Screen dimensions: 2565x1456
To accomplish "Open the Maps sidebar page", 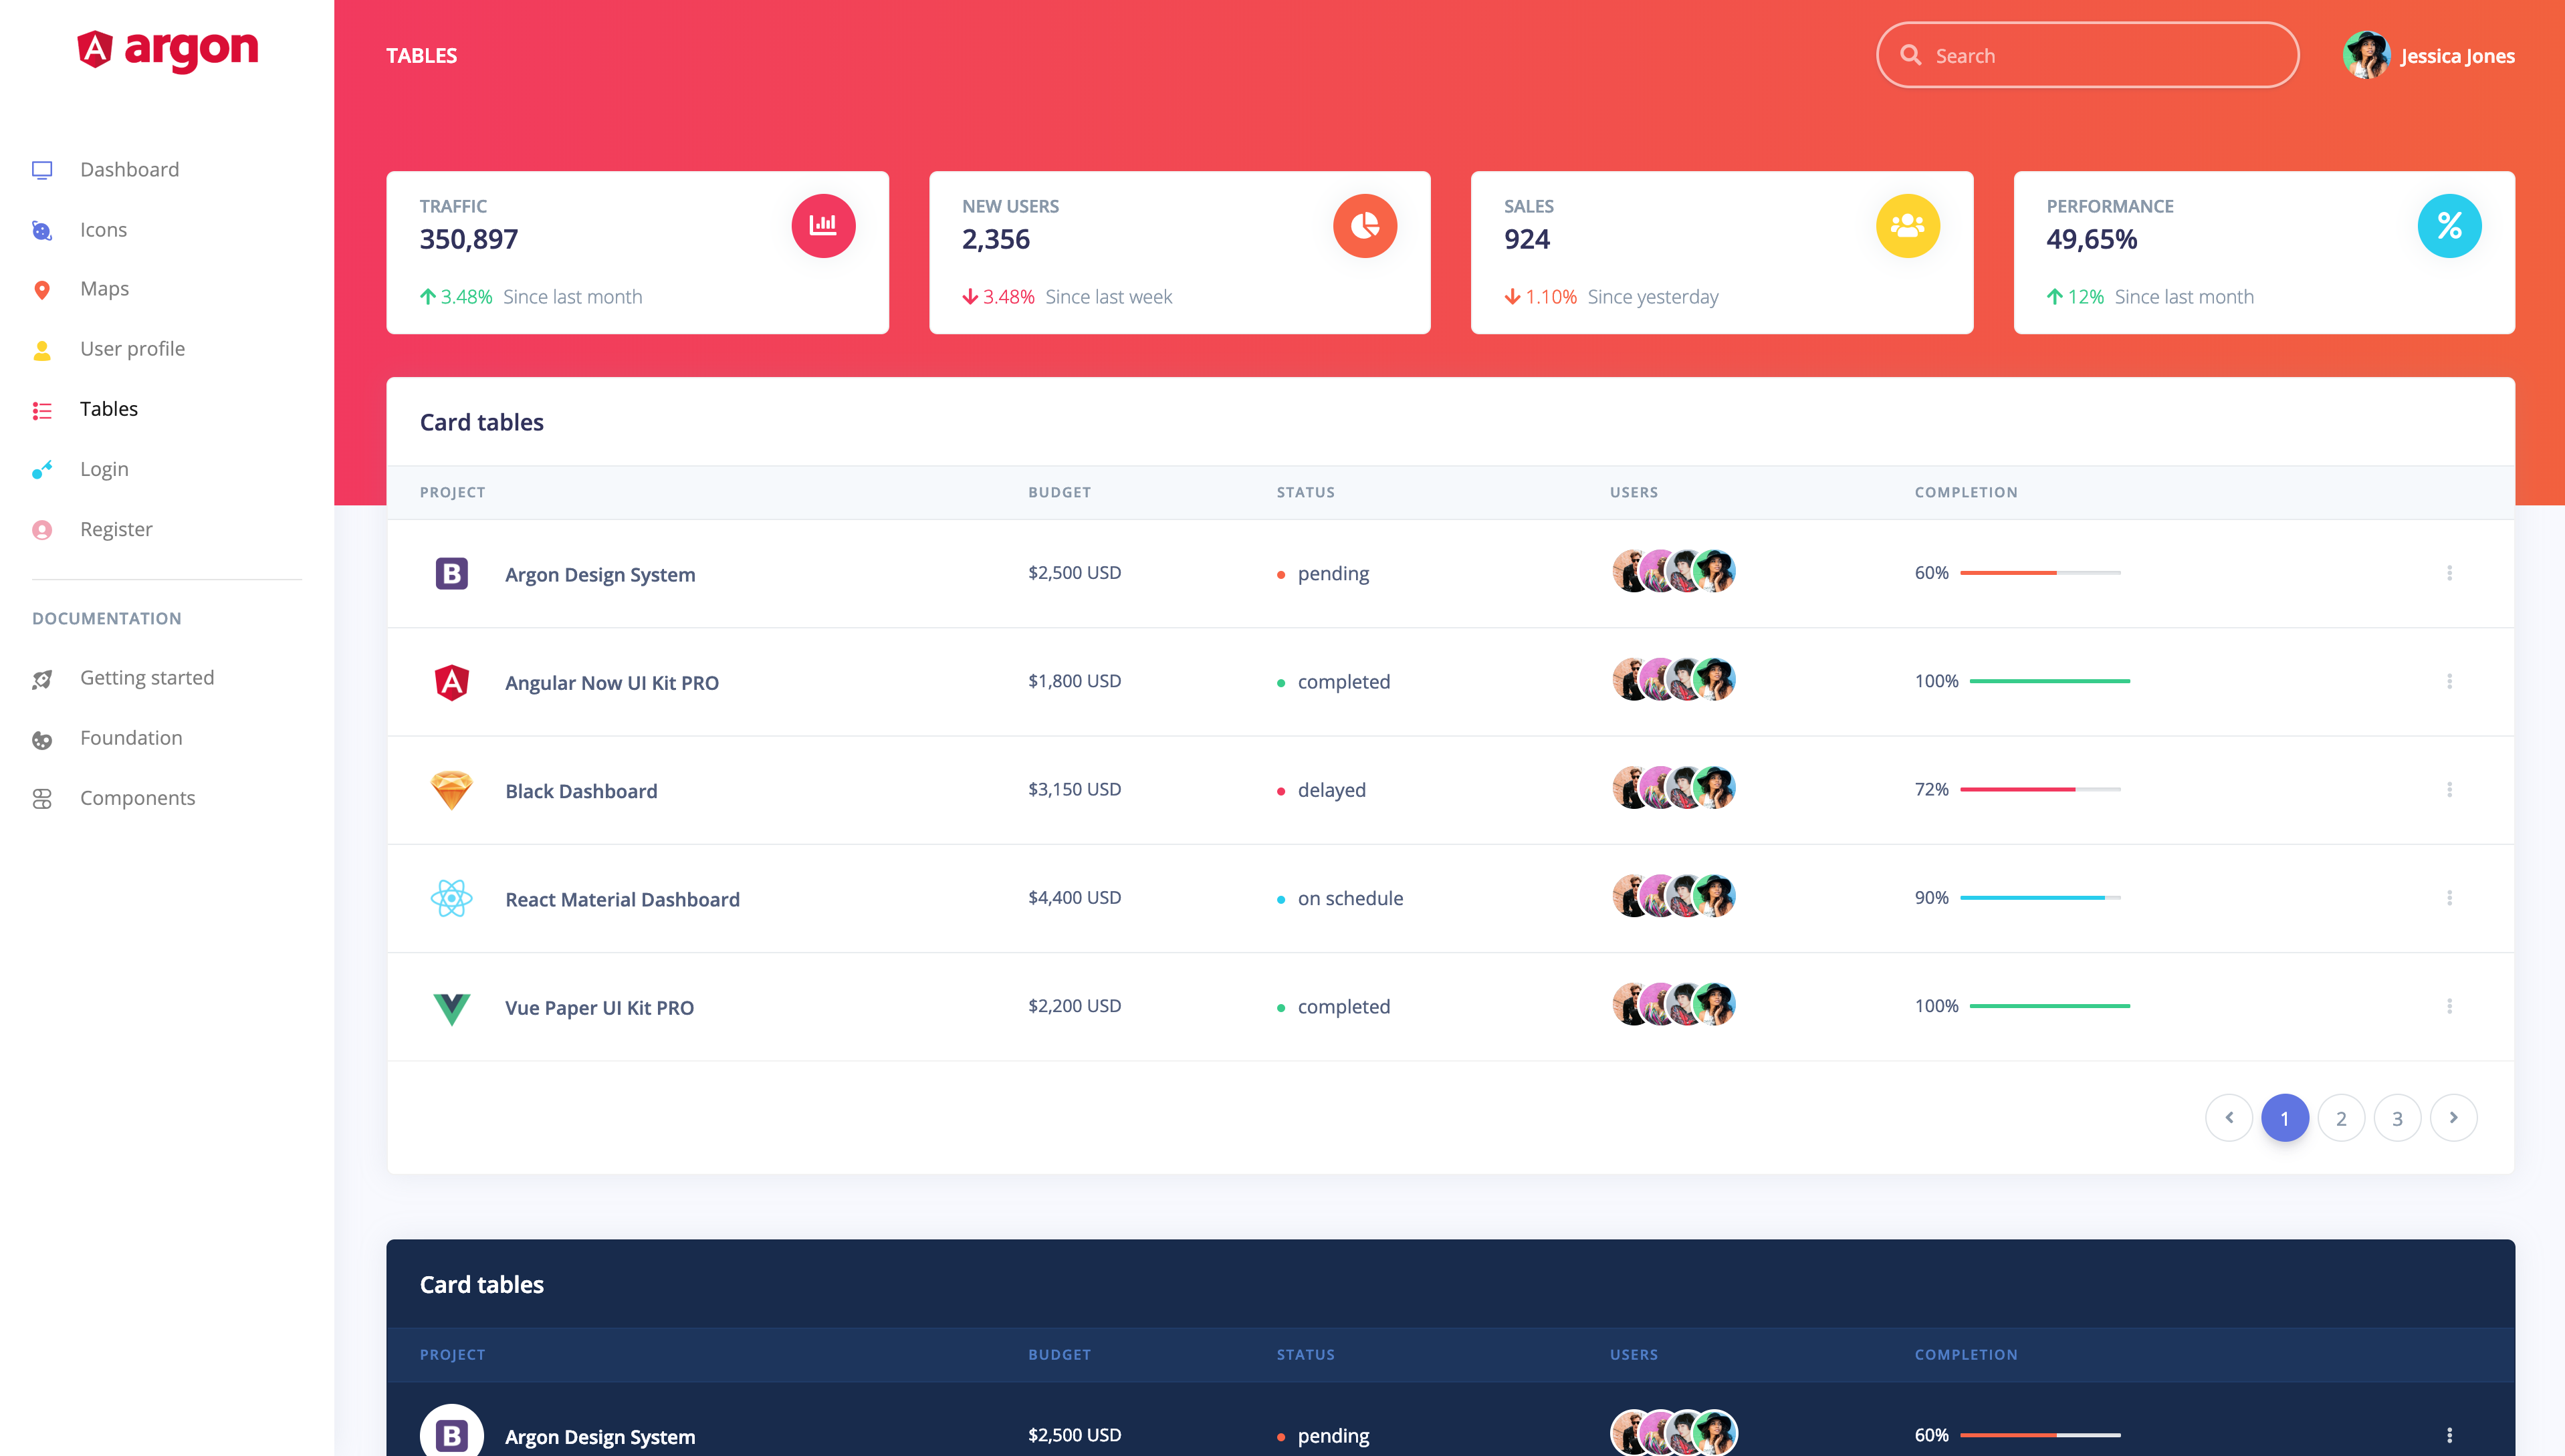I will (x=104, y=289).
